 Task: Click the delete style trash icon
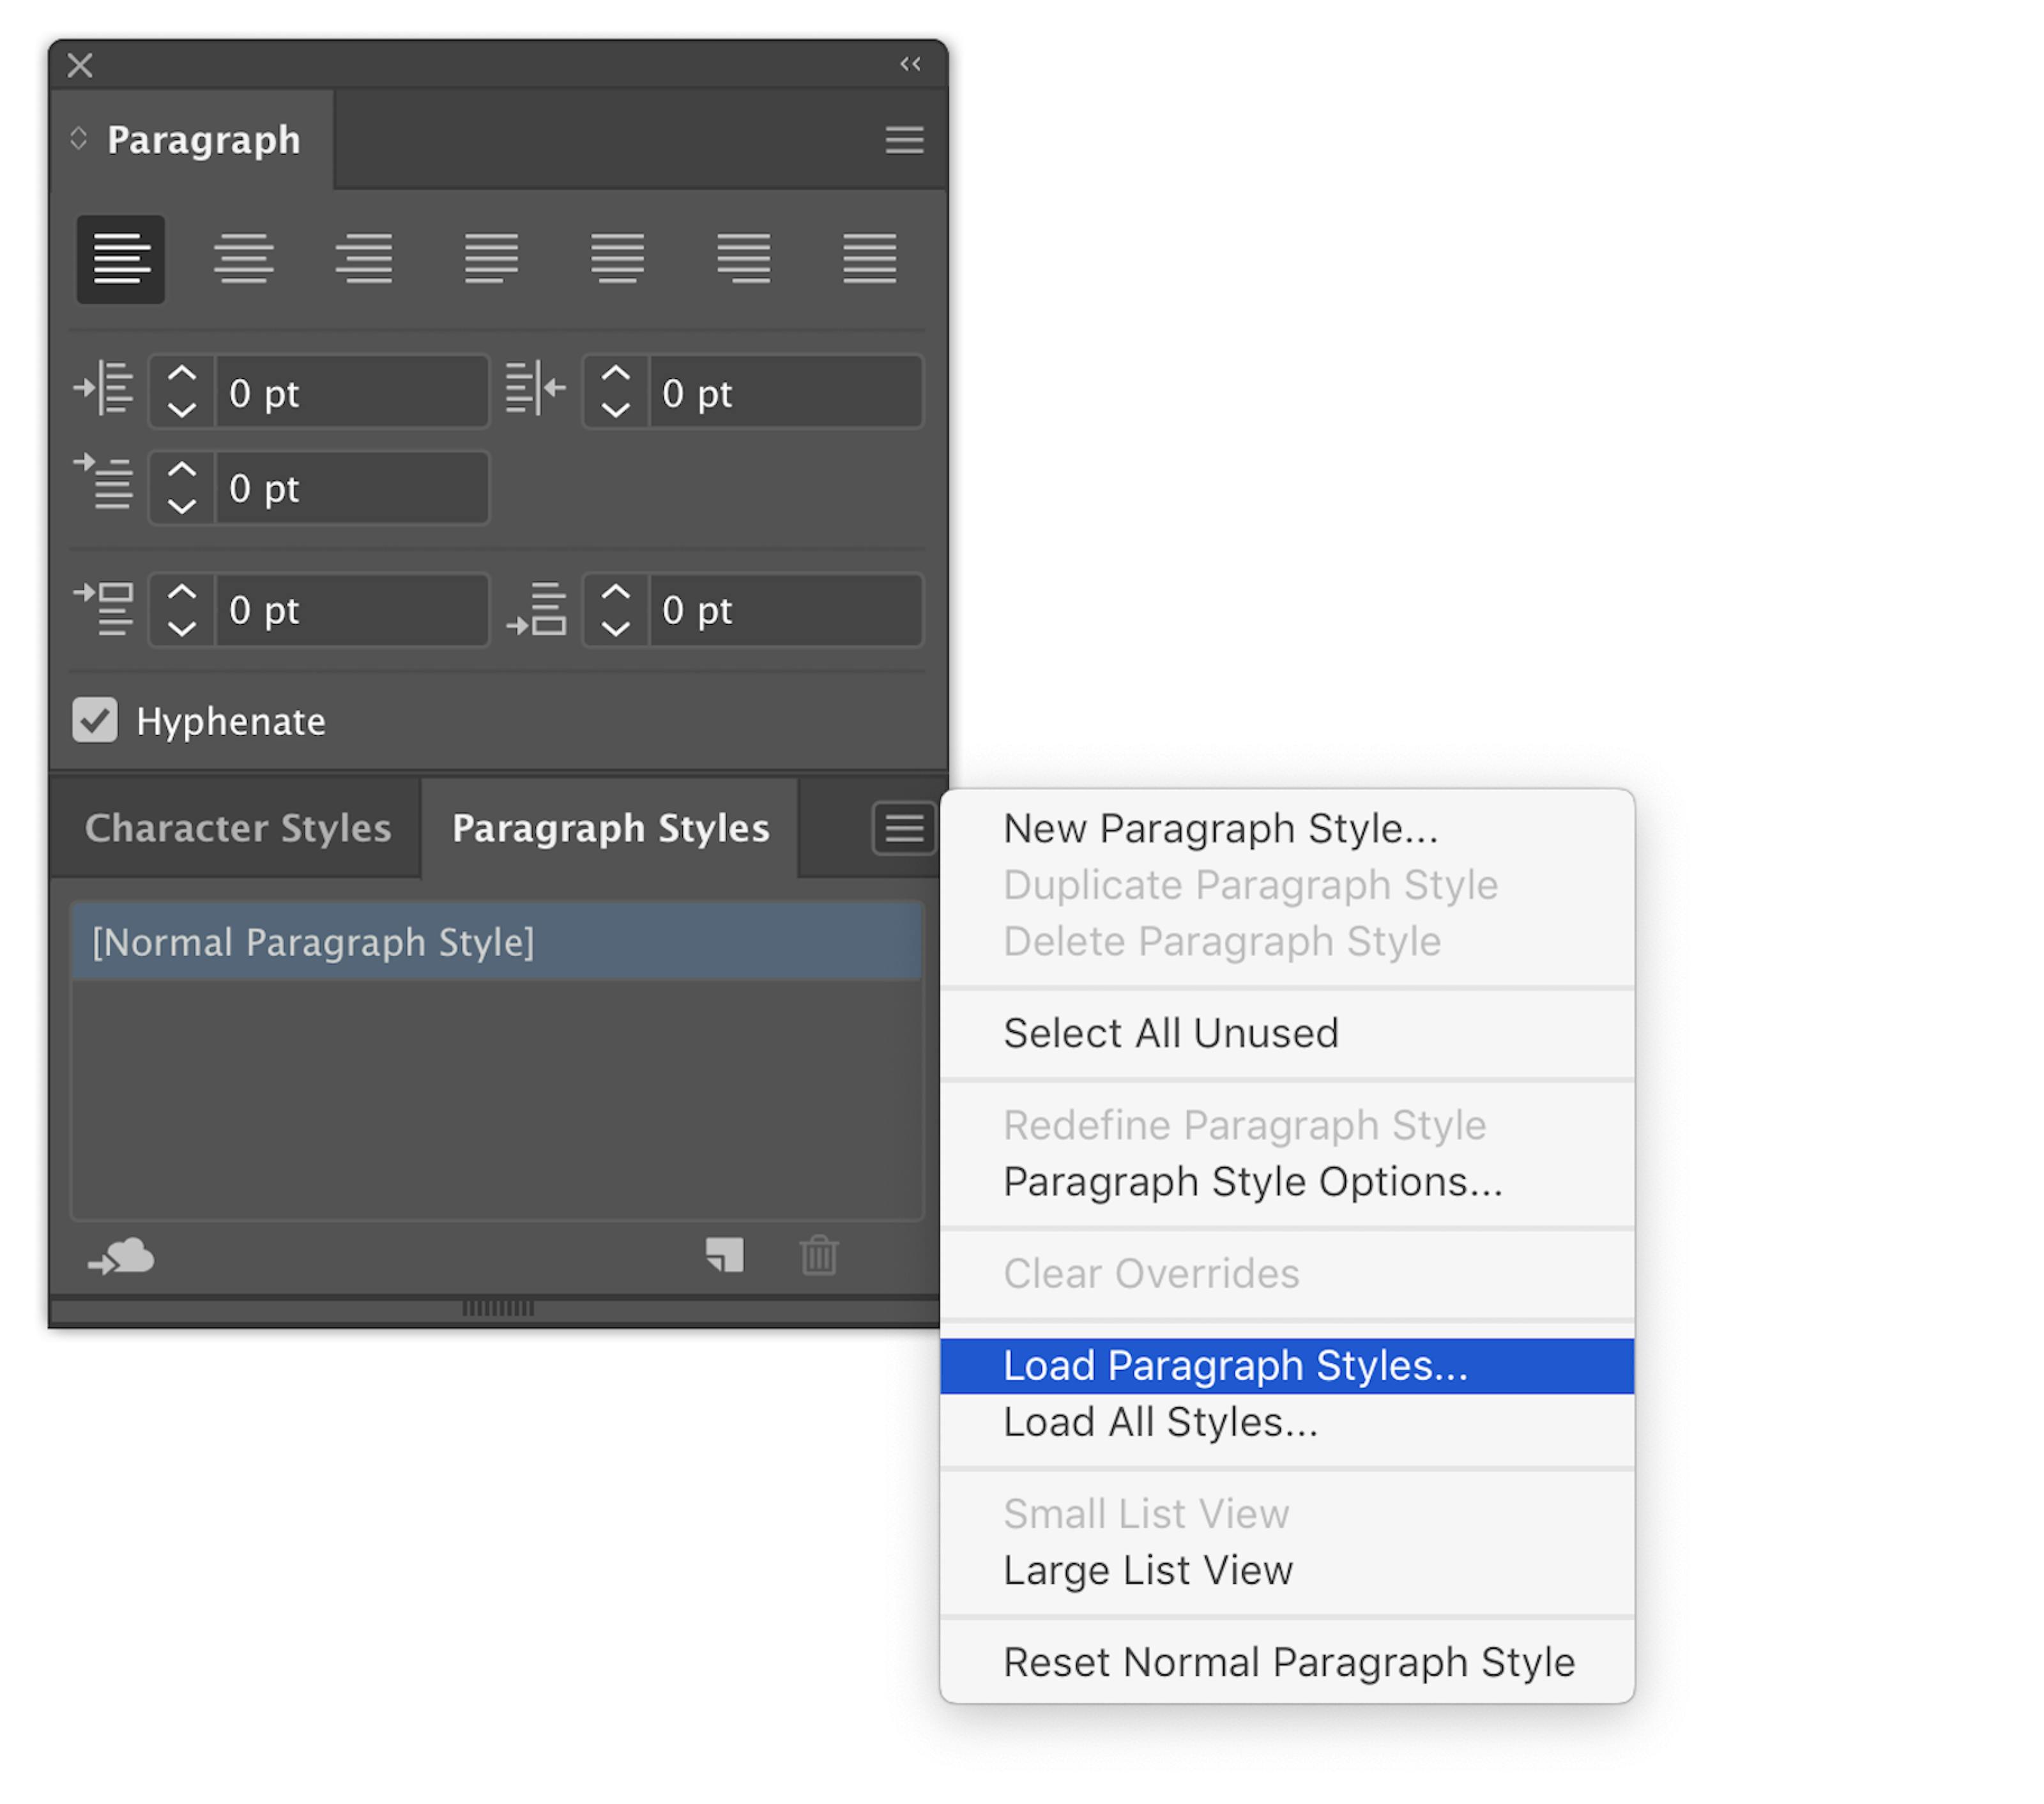coord(818,1256)
